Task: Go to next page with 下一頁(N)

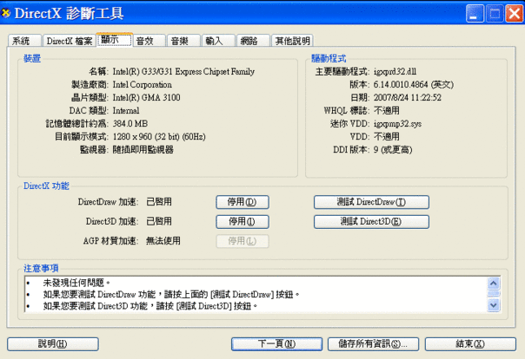Action: tap(278, 343)
